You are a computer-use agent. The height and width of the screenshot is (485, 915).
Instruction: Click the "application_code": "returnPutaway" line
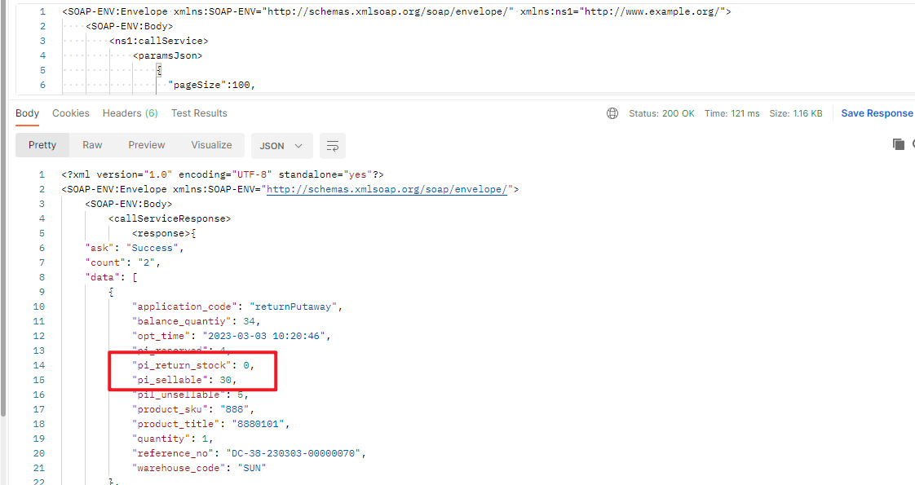237,306
